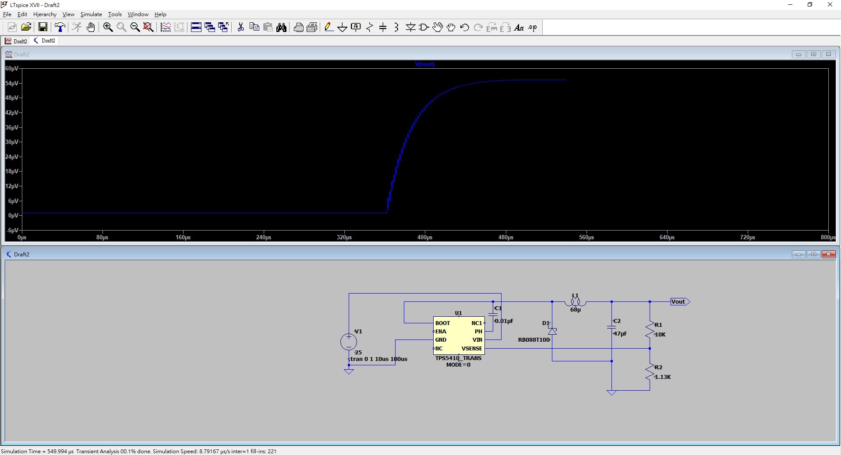The width and height of the screenshot is (841, 455).
Task: Click the SPICE directive .op icon
Action: (x=532, y=28)
